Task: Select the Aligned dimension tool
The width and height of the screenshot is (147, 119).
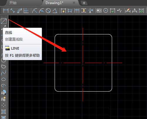Action: [13, 11]
